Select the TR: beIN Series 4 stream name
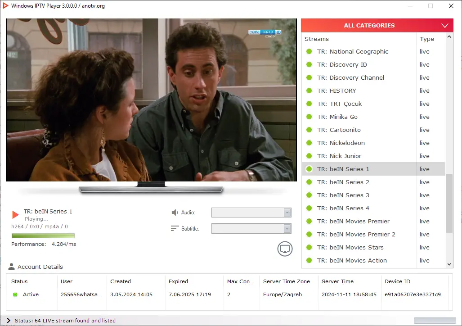 (x=343, y=208)
